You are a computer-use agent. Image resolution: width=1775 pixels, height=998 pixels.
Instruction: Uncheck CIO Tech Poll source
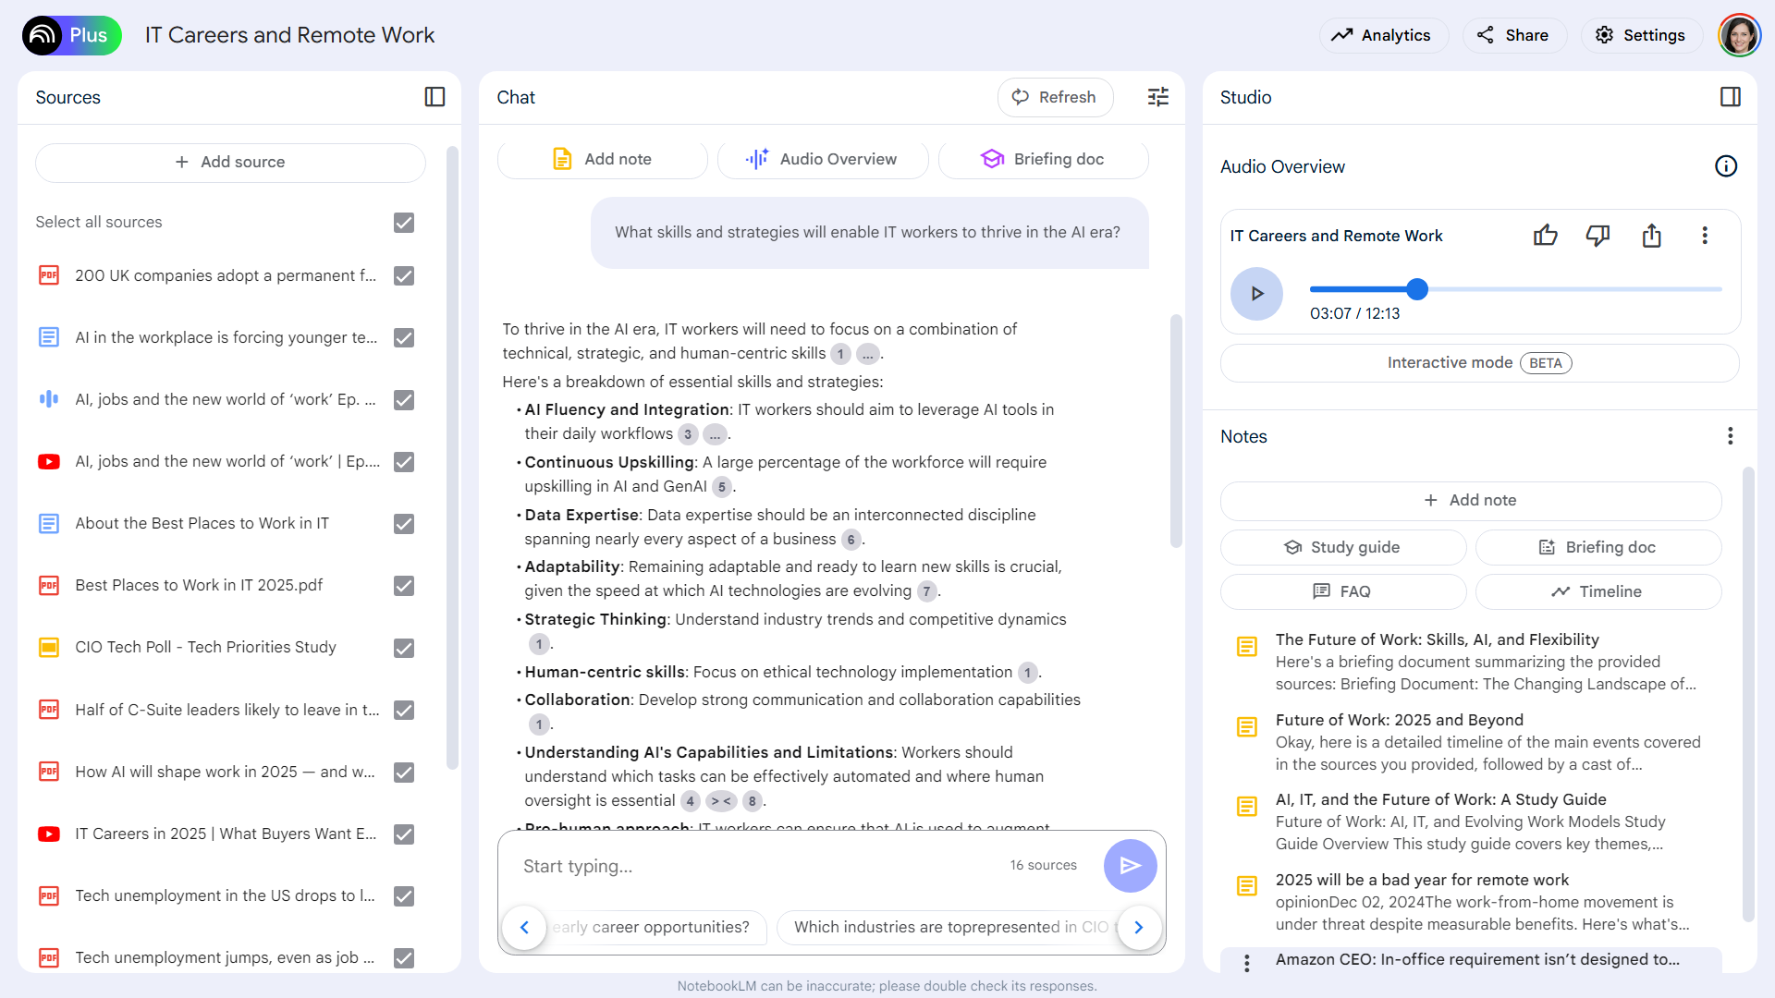point(404,648)
